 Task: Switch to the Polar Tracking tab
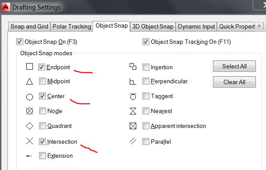pos(71,27)
